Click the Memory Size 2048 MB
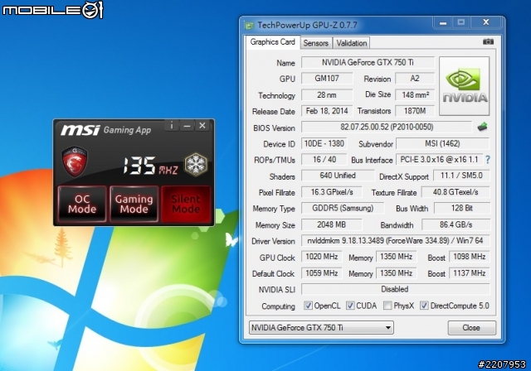Image resolution: width=531 pixels, height=371 pixels. tap(332, 224)
